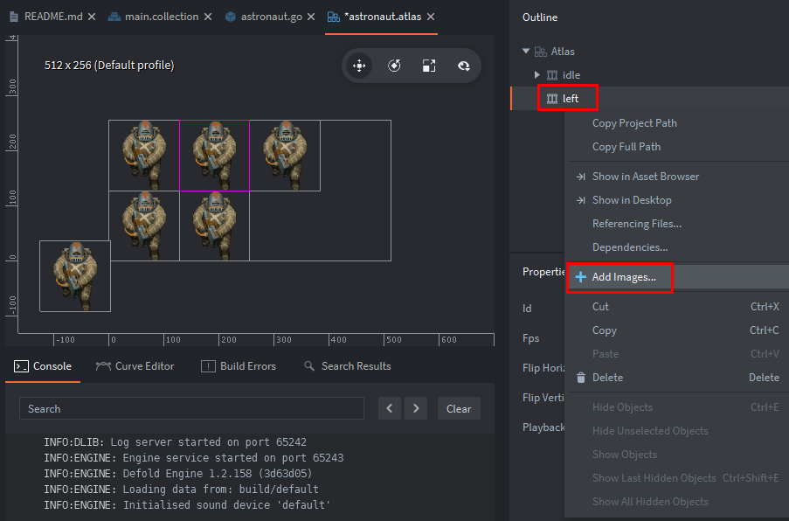
Task: Focus the console Search field
Action: (x=191, y=409)
